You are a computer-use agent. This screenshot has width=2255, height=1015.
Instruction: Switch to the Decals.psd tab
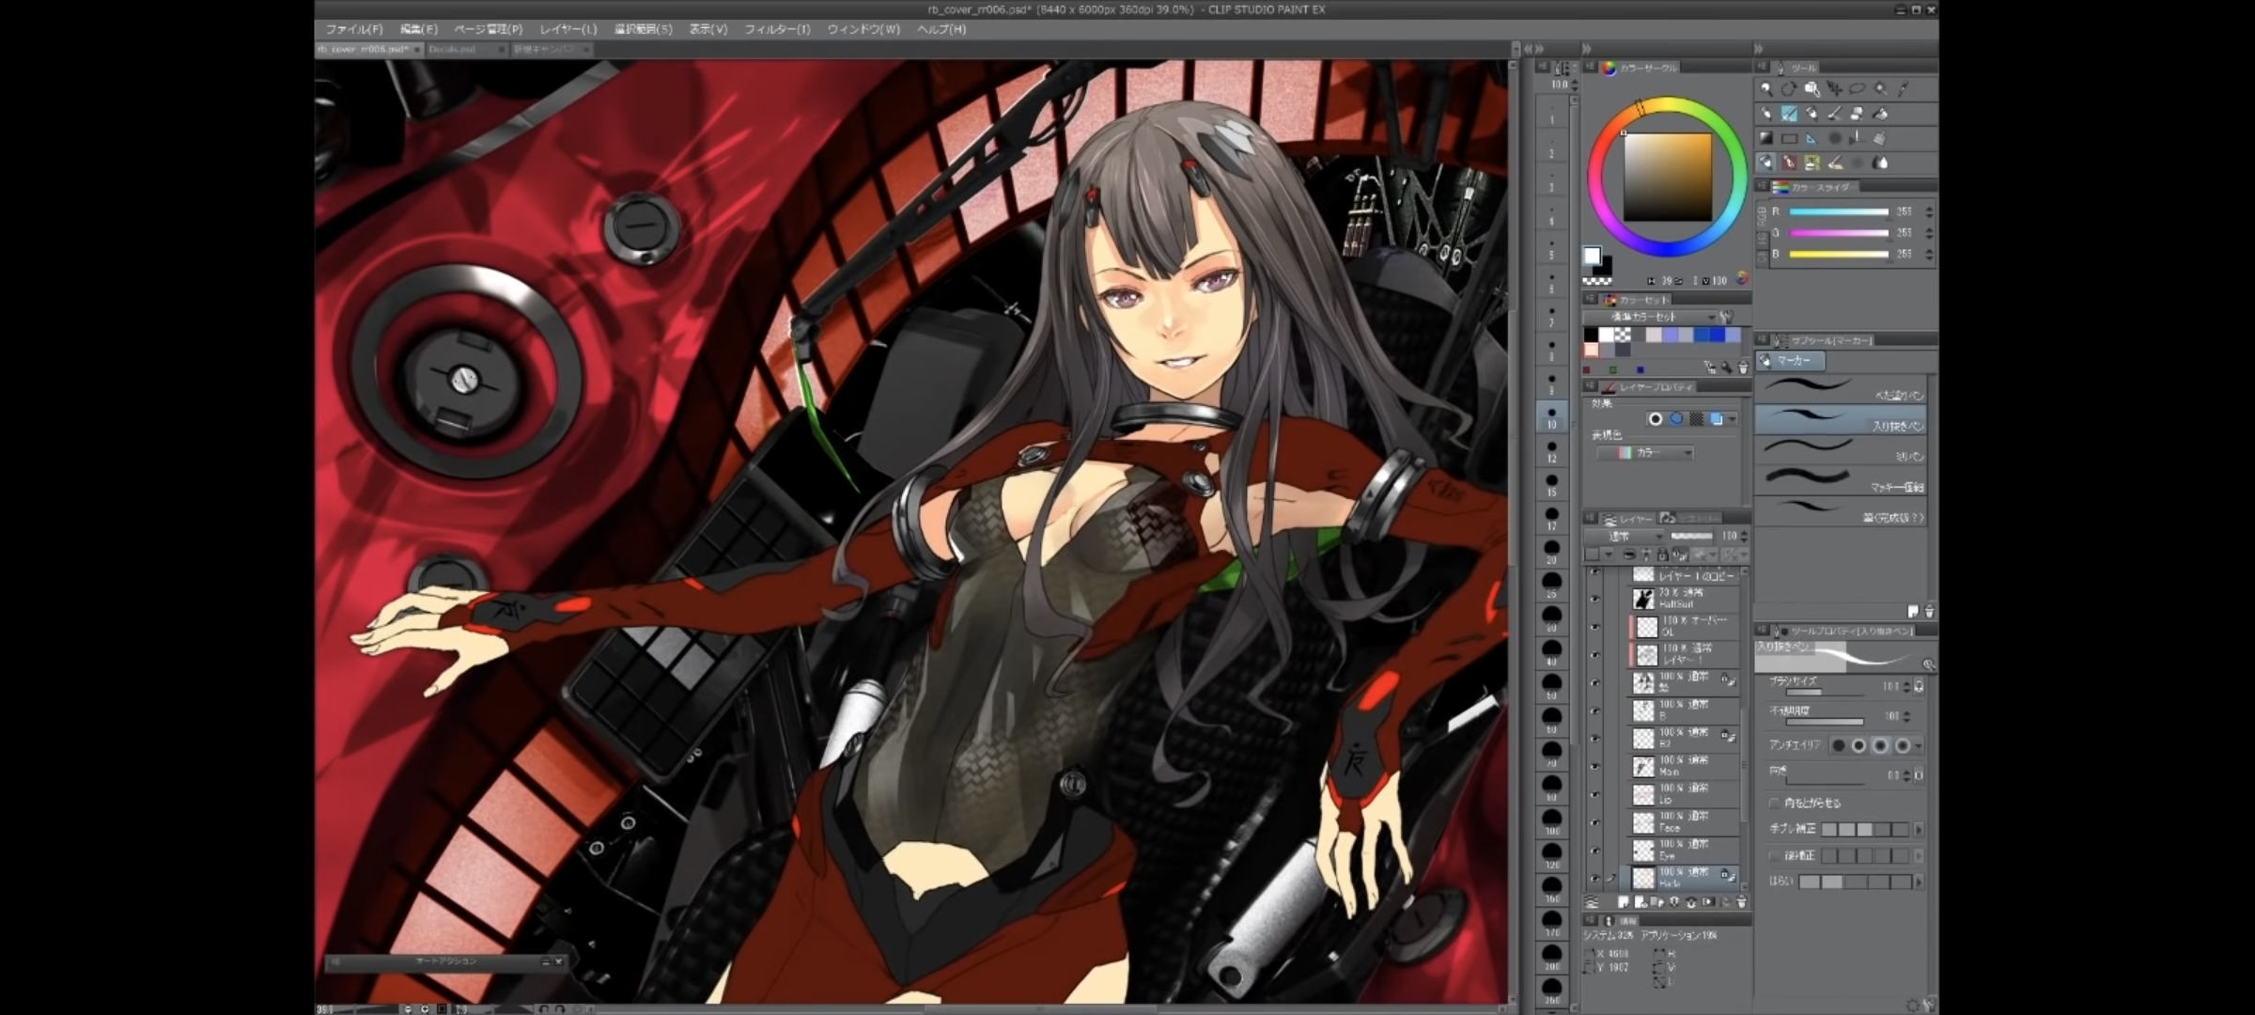[x=455, y=49]
